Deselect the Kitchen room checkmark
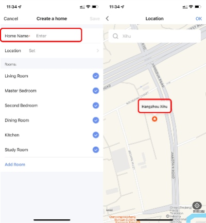Screen dimensions: 206x223 [x=96, y=135]
